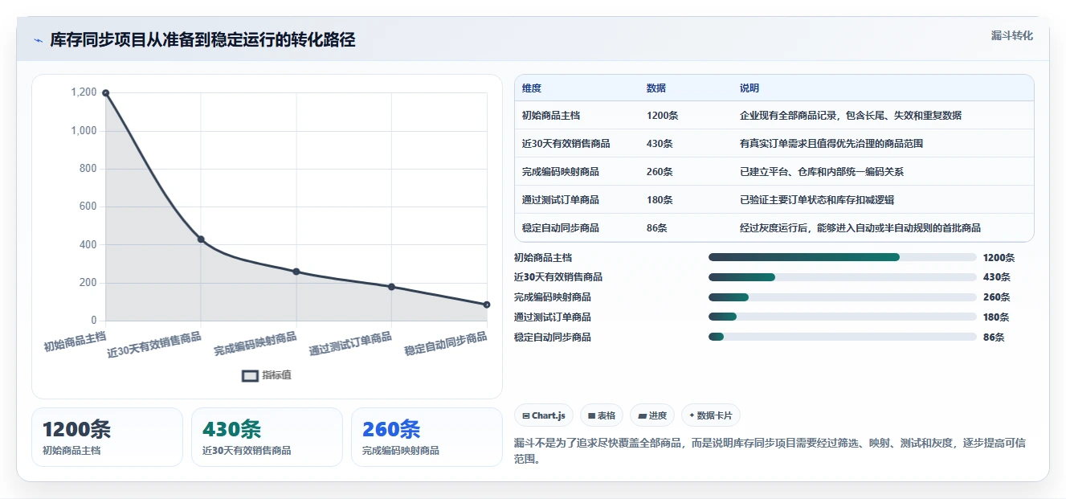Click the description starting 企业现有全部商品记录
The width and height of the screenshot is (1066, 499).
851,116
